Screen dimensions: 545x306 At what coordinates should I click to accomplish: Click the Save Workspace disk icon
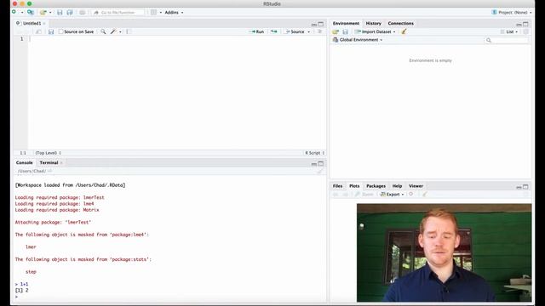(x=345, y=31)
